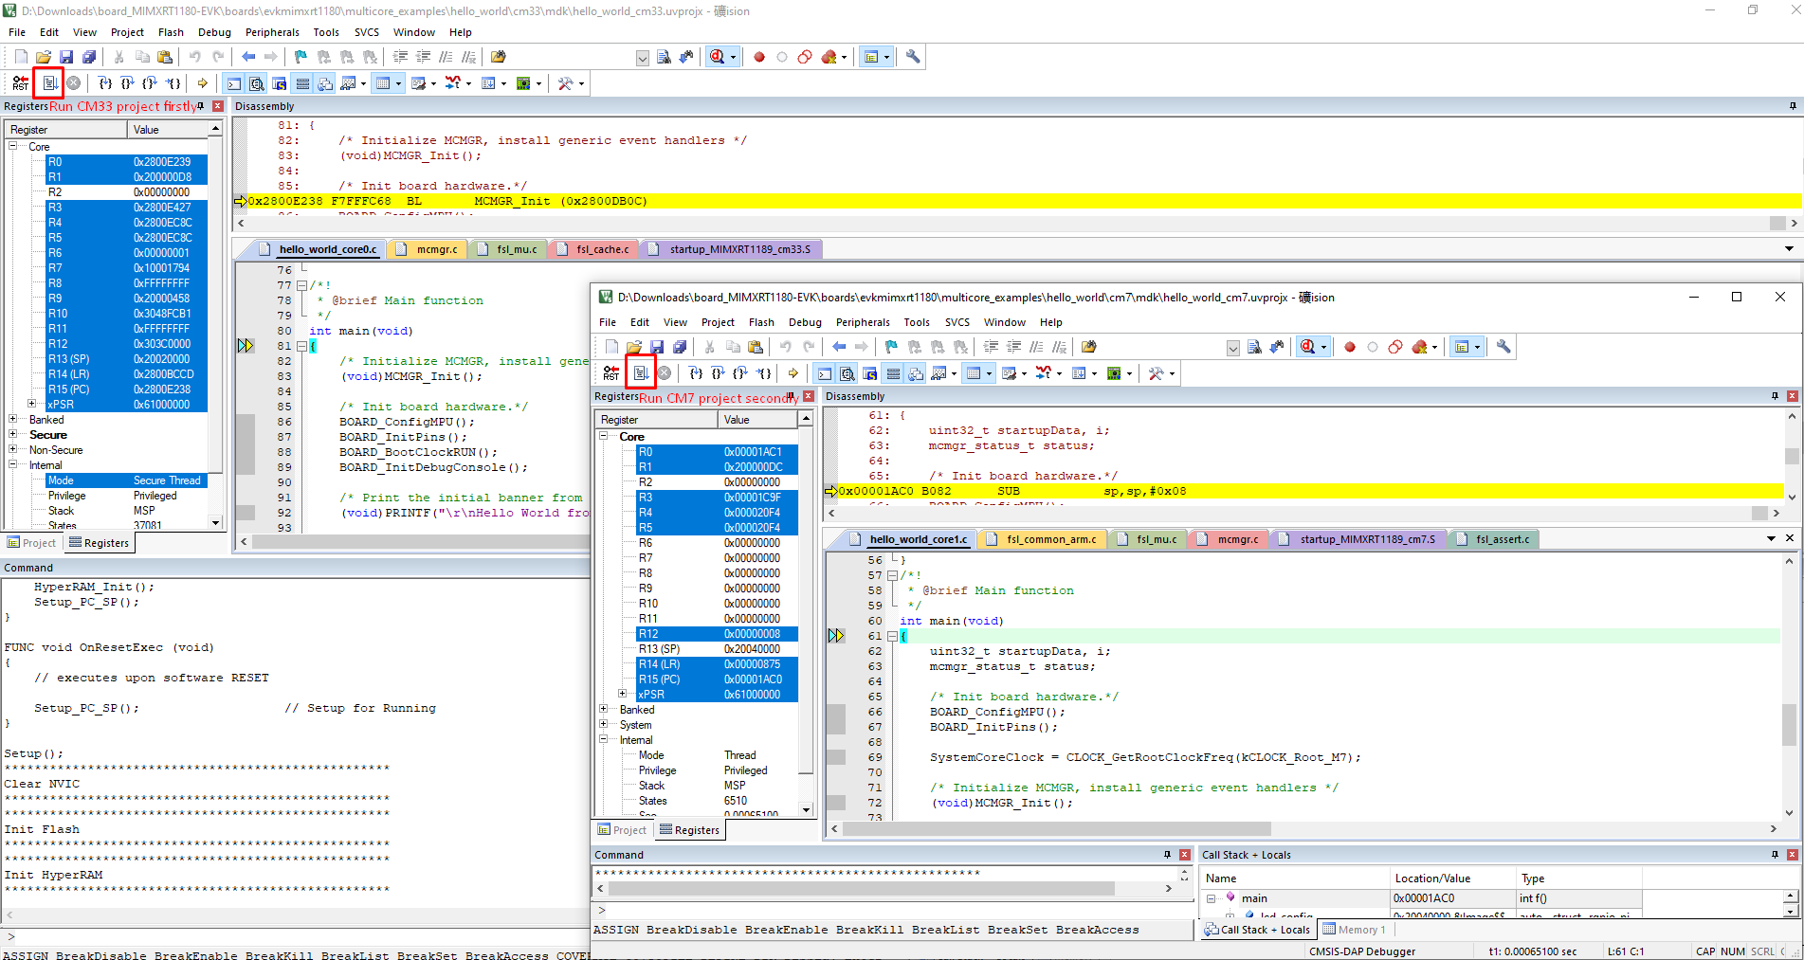Collapse the Internal node in CM7 registers

tap(604, 740)
